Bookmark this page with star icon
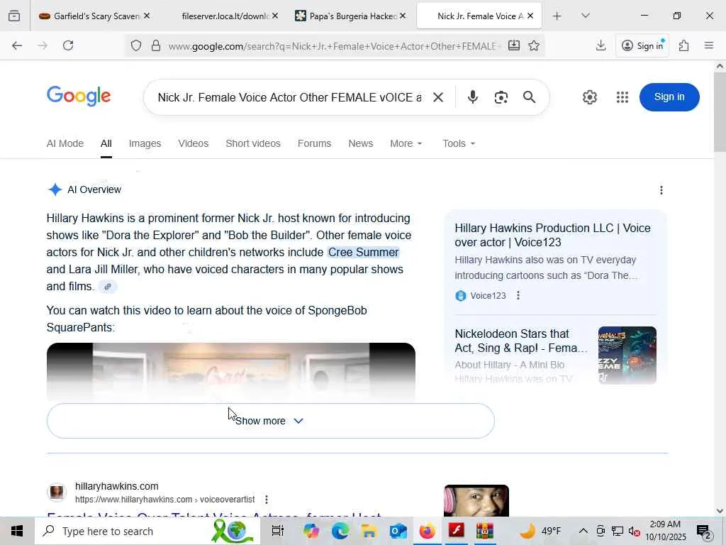Viewport: 726px width, 545px height. 534,45
